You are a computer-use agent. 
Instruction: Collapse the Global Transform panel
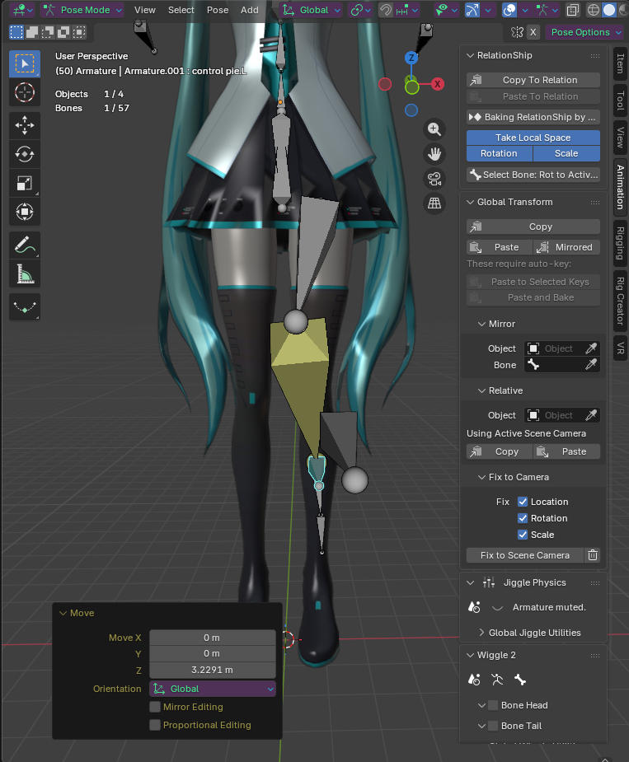click(x=471, y=202)
